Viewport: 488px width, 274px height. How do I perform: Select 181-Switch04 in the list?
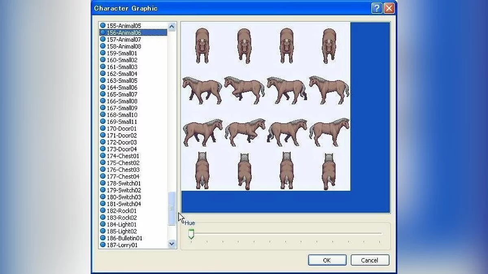[133, 204]
